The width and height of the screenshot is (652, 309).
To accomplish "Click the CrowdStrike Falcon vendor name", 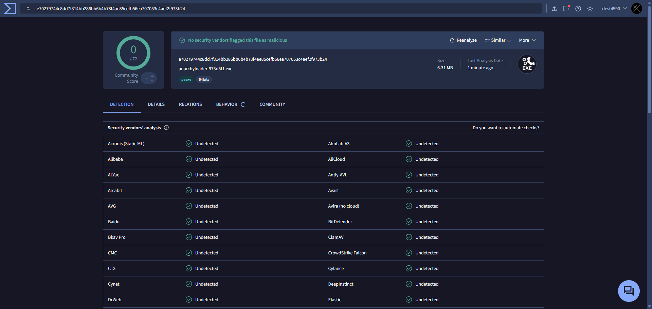I will click(x=347, y=253).
